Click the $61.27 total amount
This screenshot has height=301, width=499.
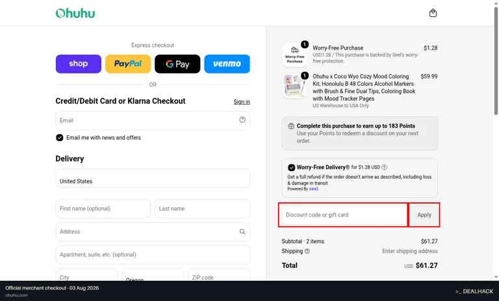(426, 265)
